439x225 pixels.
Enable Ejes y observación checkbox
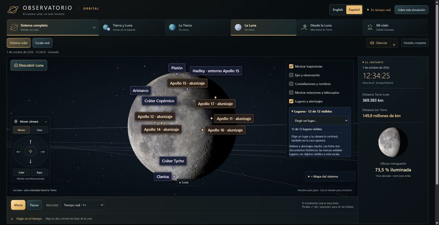(x=291, y=75)
